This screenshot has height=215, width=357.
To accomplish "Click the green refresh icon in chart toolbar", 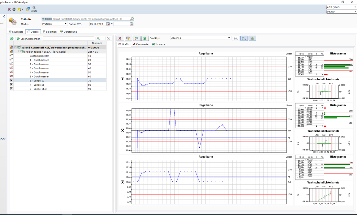I will pyautogui.click(x=145, y=38).
